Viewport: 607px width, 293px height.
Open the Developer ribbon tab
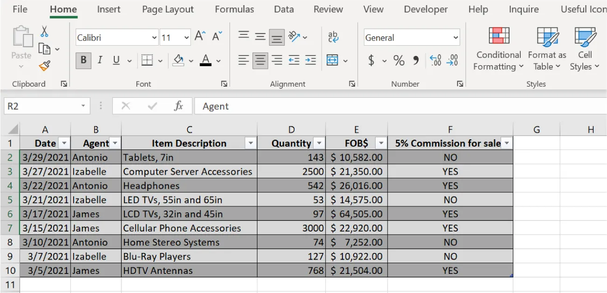425,9
